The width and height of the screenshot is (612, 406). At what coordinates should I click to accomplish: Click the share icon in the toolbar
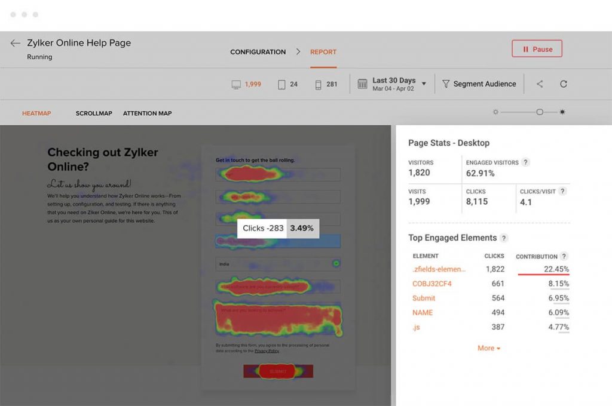pyautogui.click(x=540, y=84)
